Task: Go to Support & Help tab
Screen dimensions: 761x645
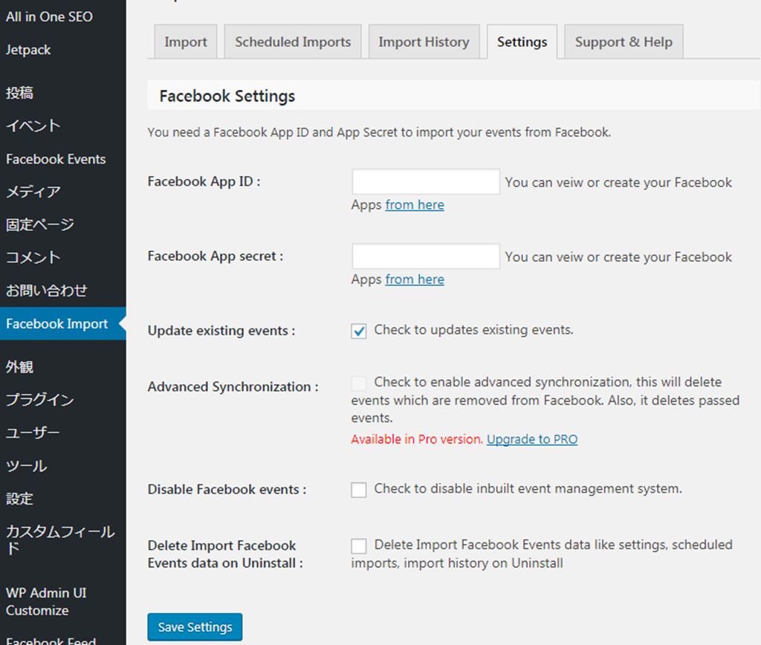Action: click(623, 42)
